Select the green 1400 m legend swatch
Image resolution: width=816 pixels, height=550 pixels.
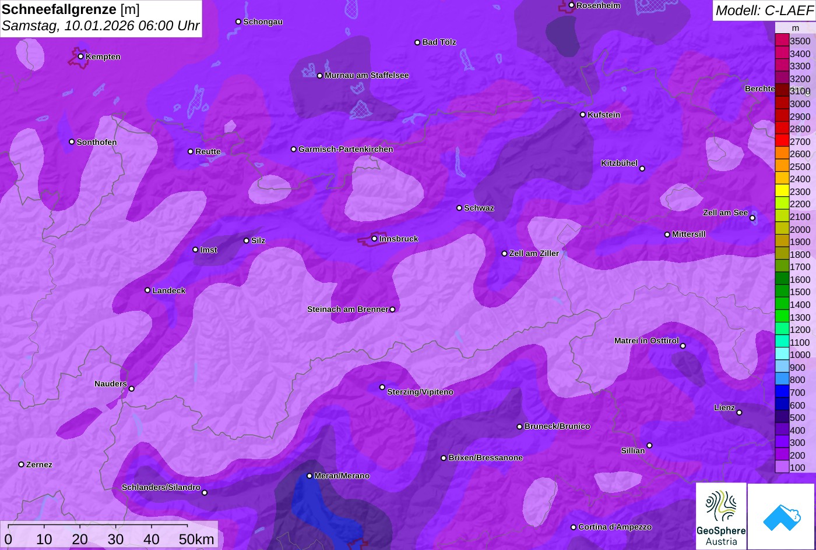(x=782, y=304)
